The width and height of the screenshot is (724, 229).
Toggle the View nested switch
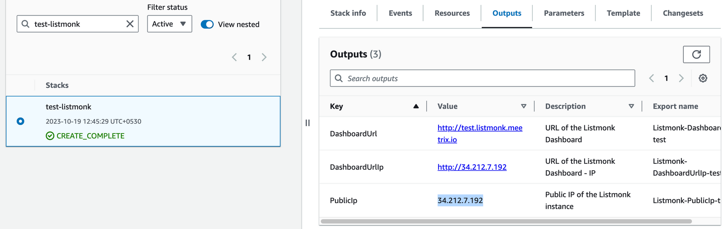[207, 24]
